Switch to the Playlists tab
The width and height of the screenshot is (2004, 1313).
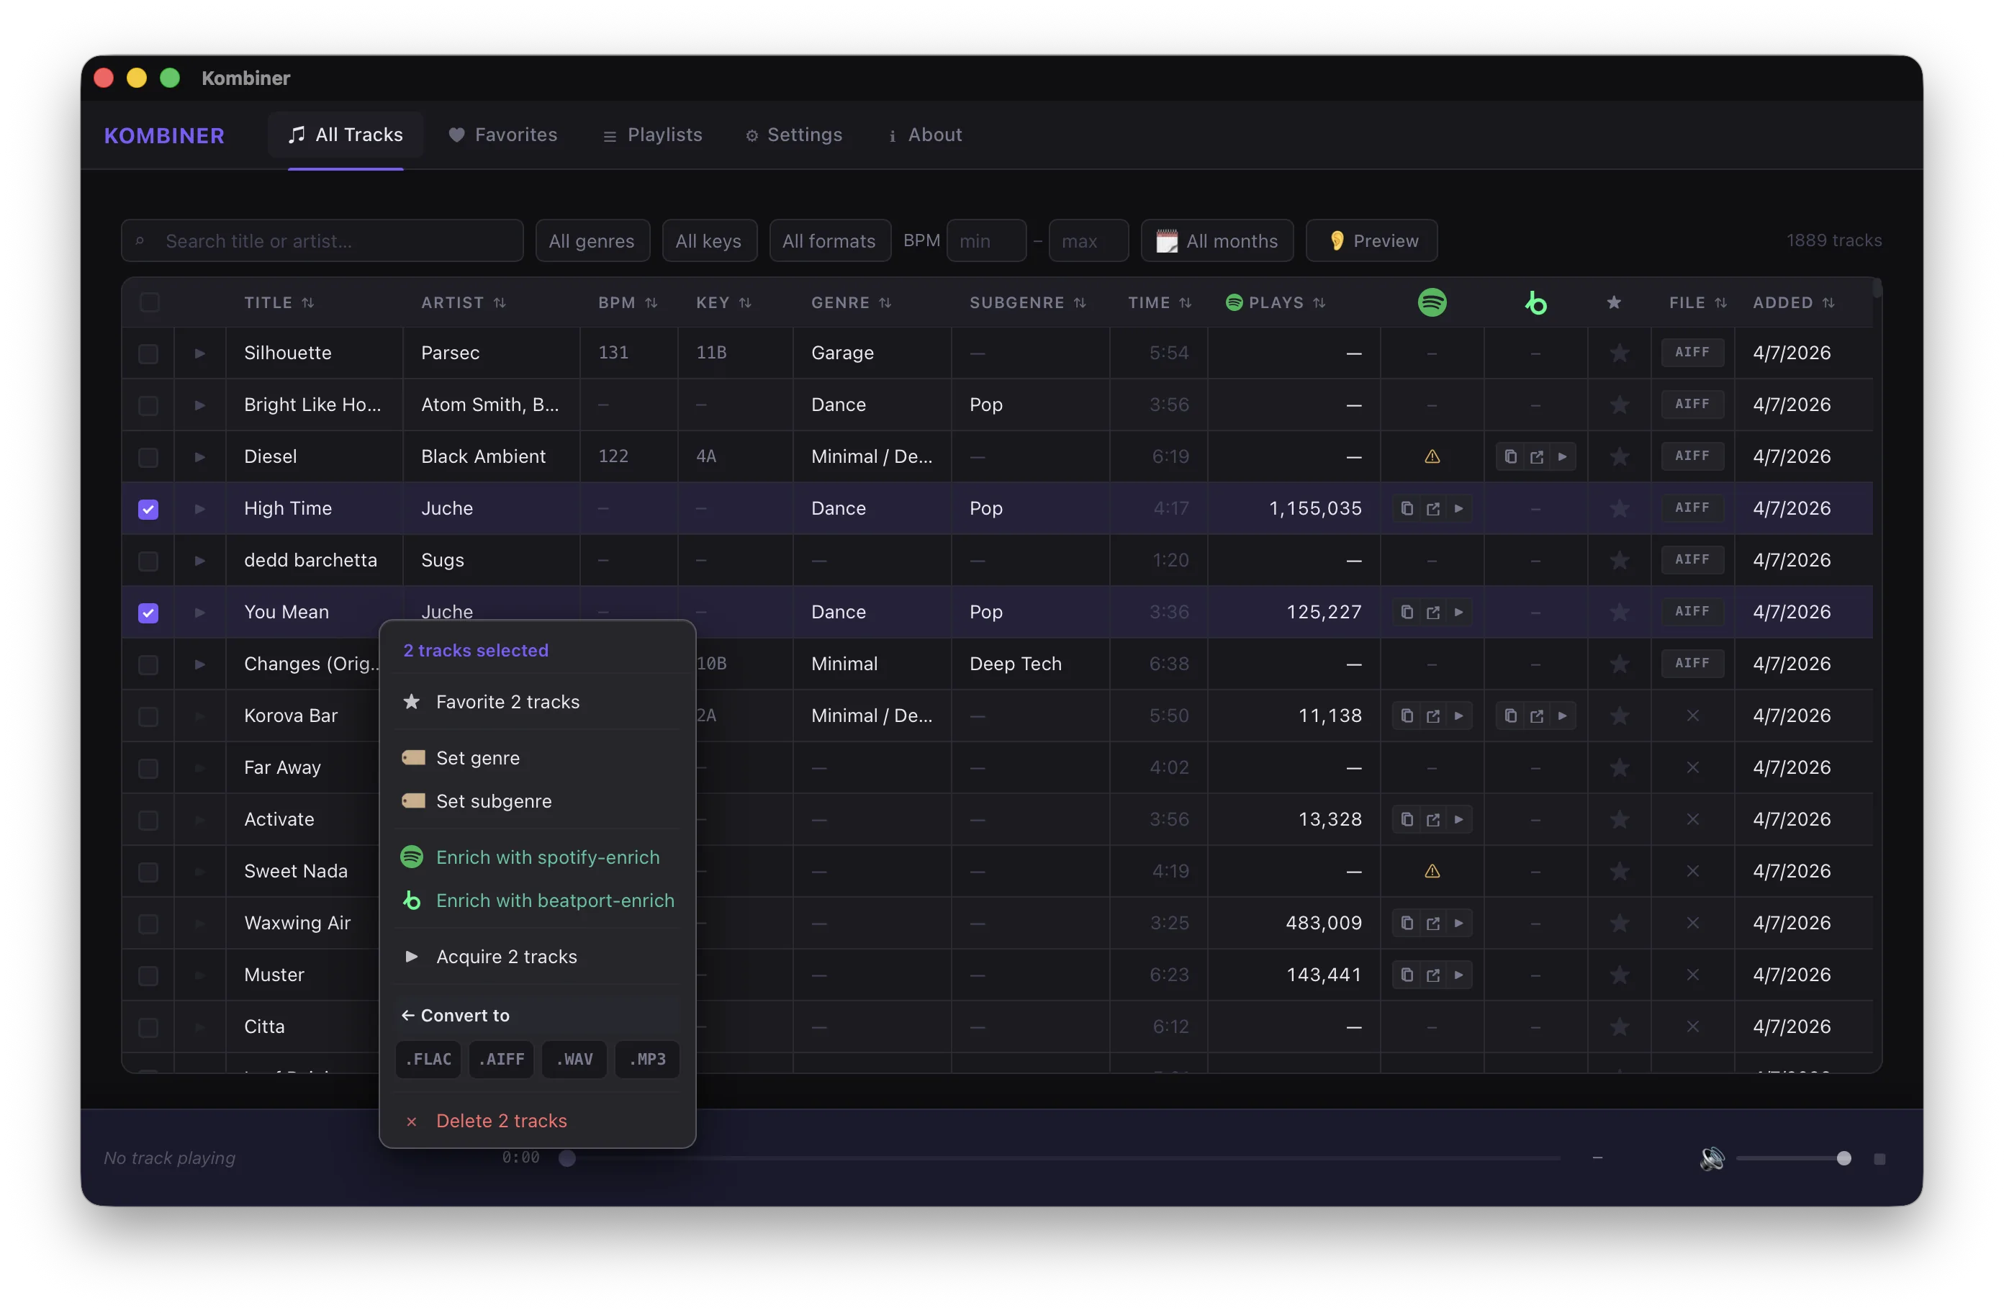[653, 135]
